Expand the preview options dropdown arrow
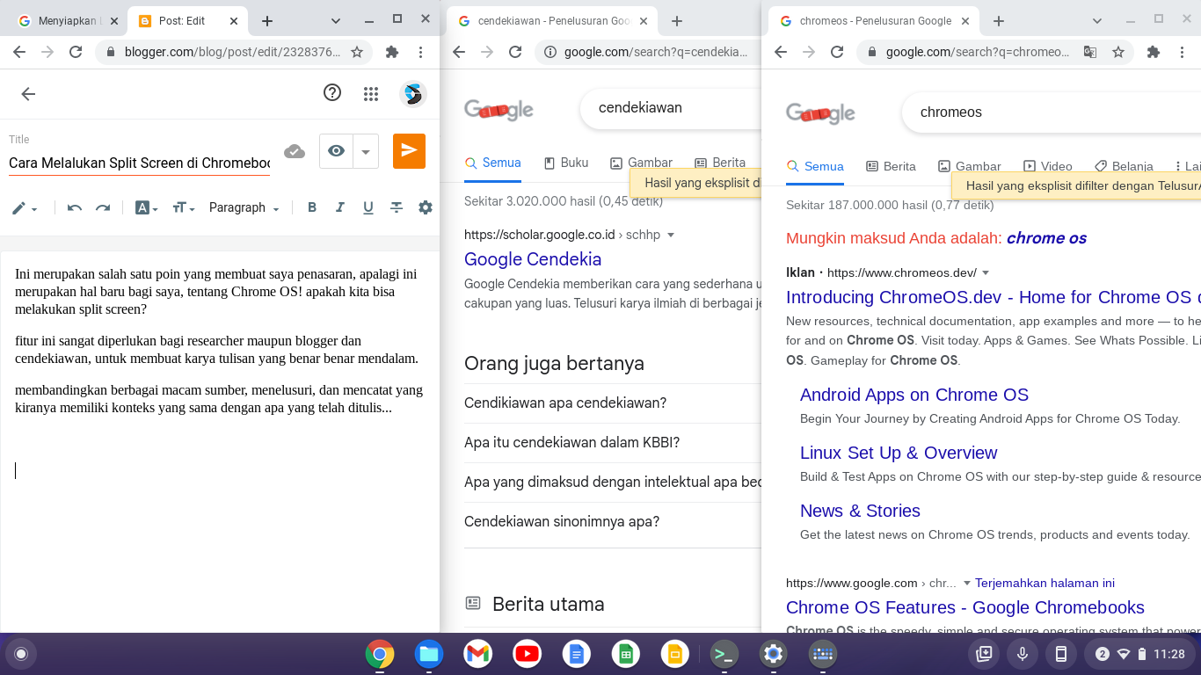 366,151
